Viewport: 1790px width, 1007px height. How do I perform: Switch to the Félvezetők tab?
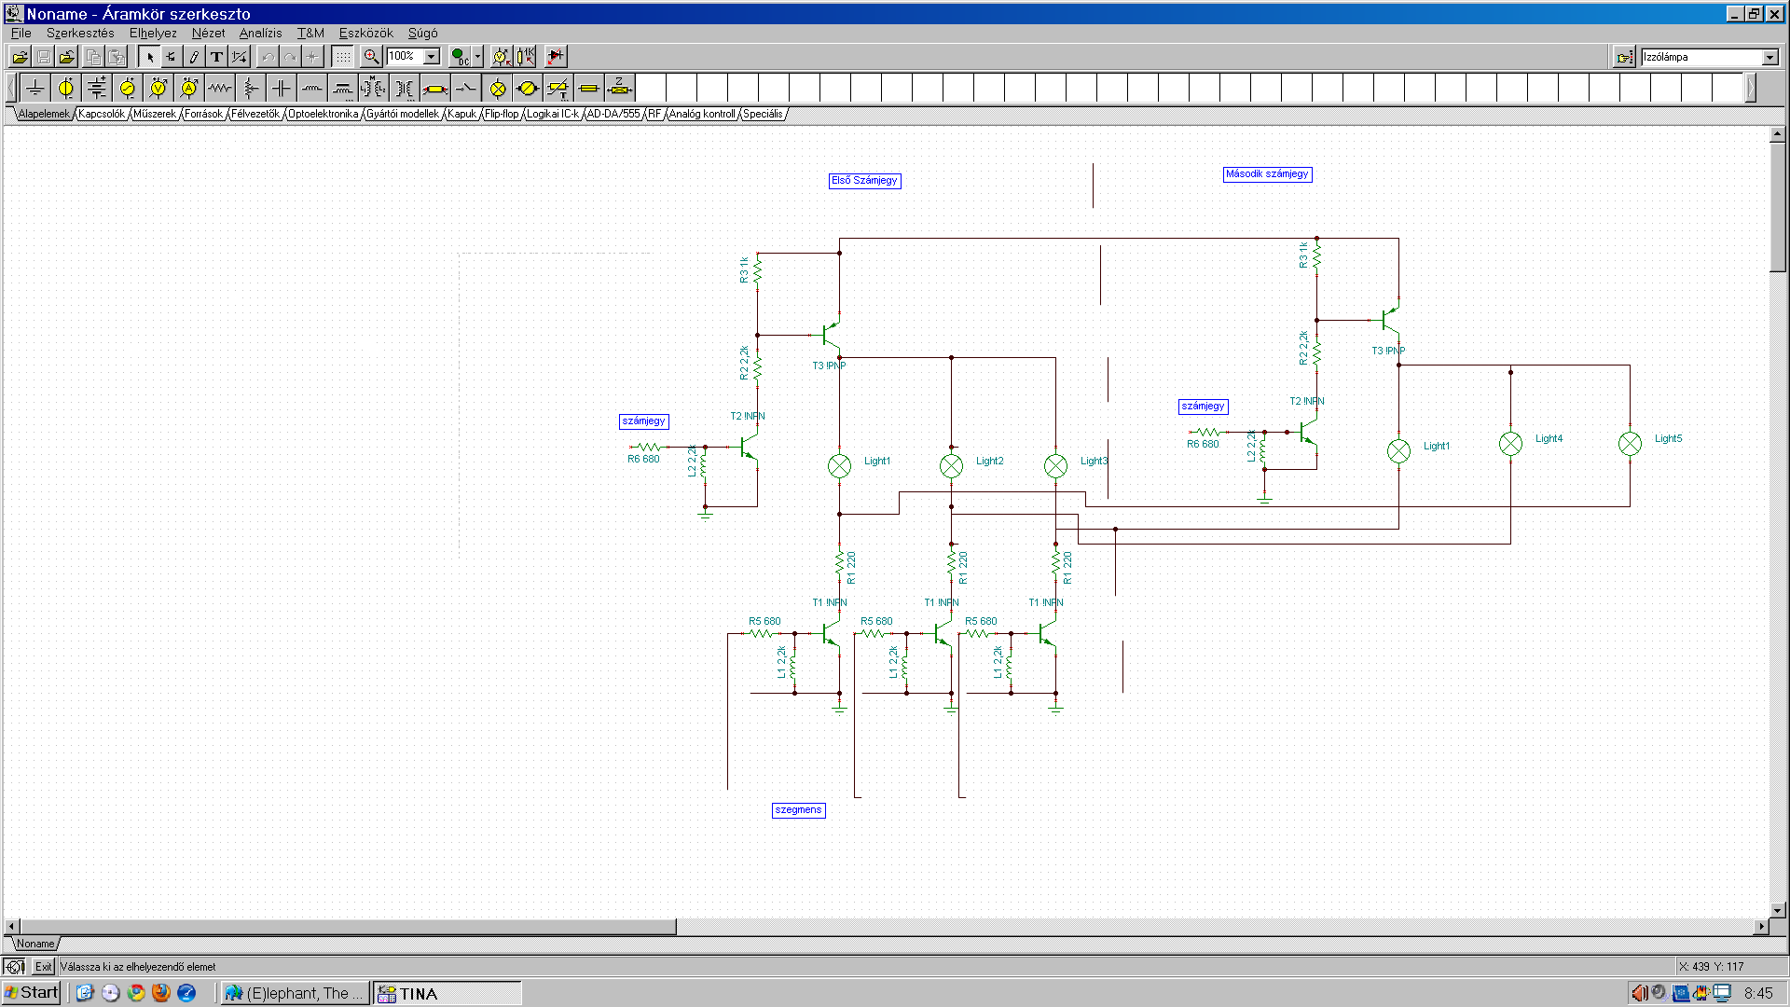pyautogui.click(x=255, y=114)
